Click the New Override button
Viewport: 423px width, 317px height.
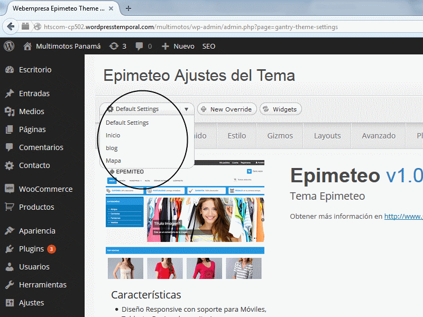pos(227,109)
